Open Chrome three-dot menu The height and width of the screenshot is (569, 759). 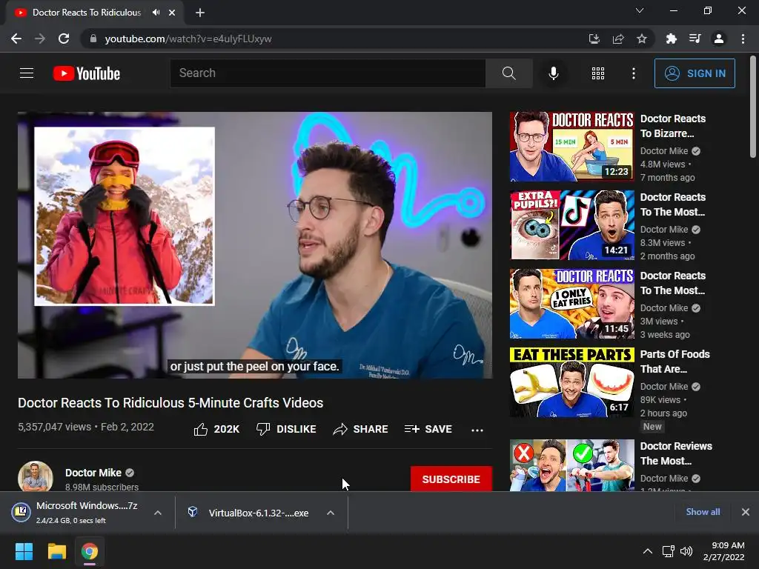coord(743,39)
